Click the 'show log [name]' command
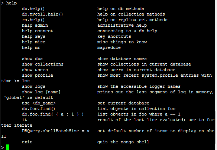217x150 pixels. point(41,92)
